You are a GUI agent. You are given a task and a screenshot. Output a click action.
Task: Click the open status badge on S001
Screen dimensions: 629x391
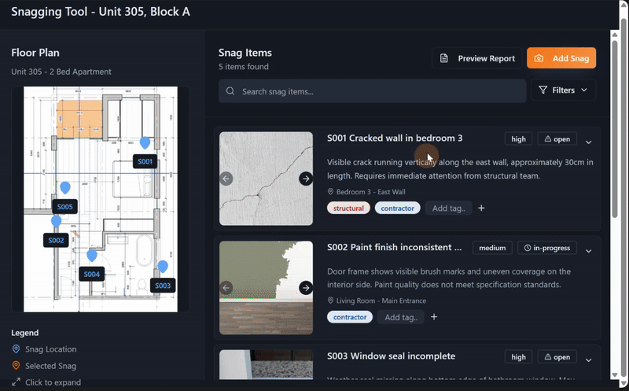(x=557, y=139)
